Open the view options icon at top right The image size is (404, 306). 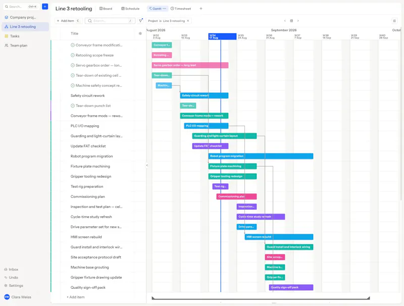tap(394, 21)
